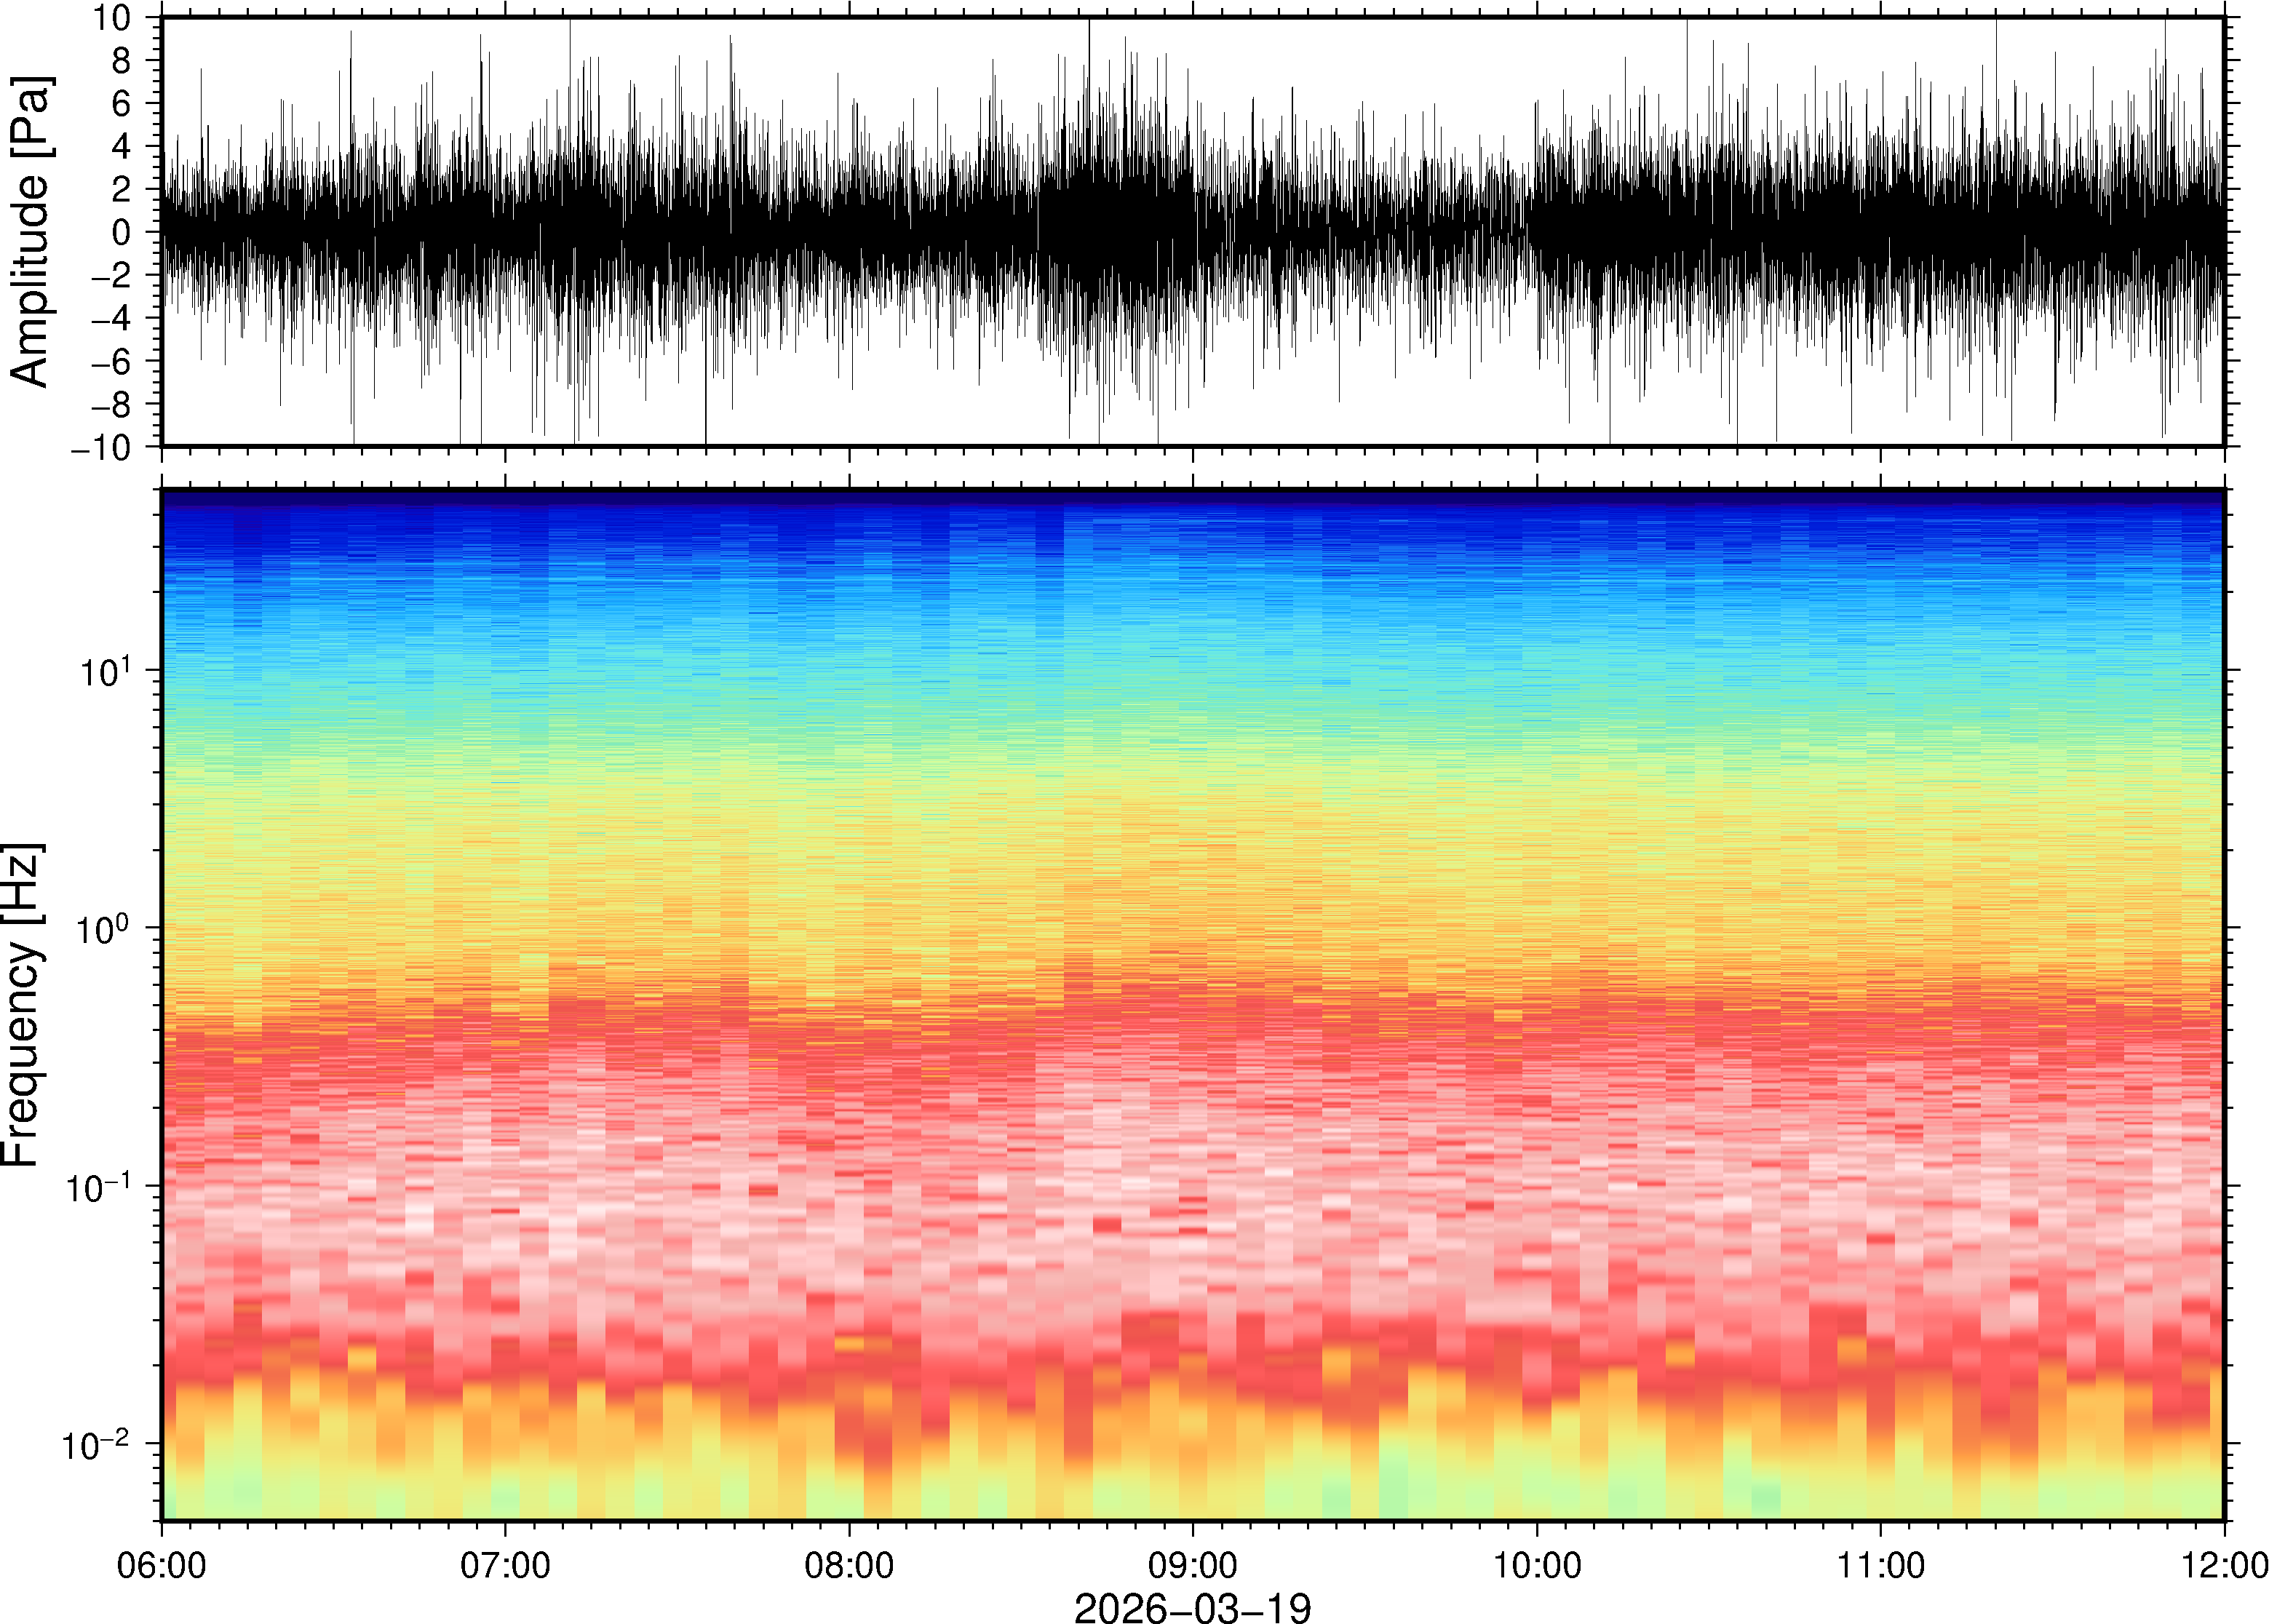2269x1624 pixels.
Task: Click the 07:00 time axis label
Action: 504,1565
